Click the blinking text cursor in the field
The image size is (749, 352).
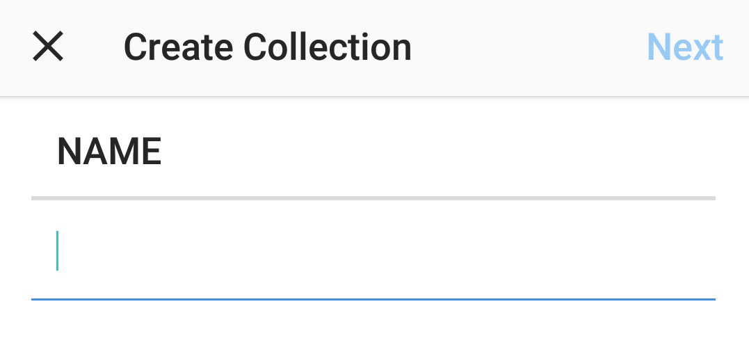pos(57,250)
